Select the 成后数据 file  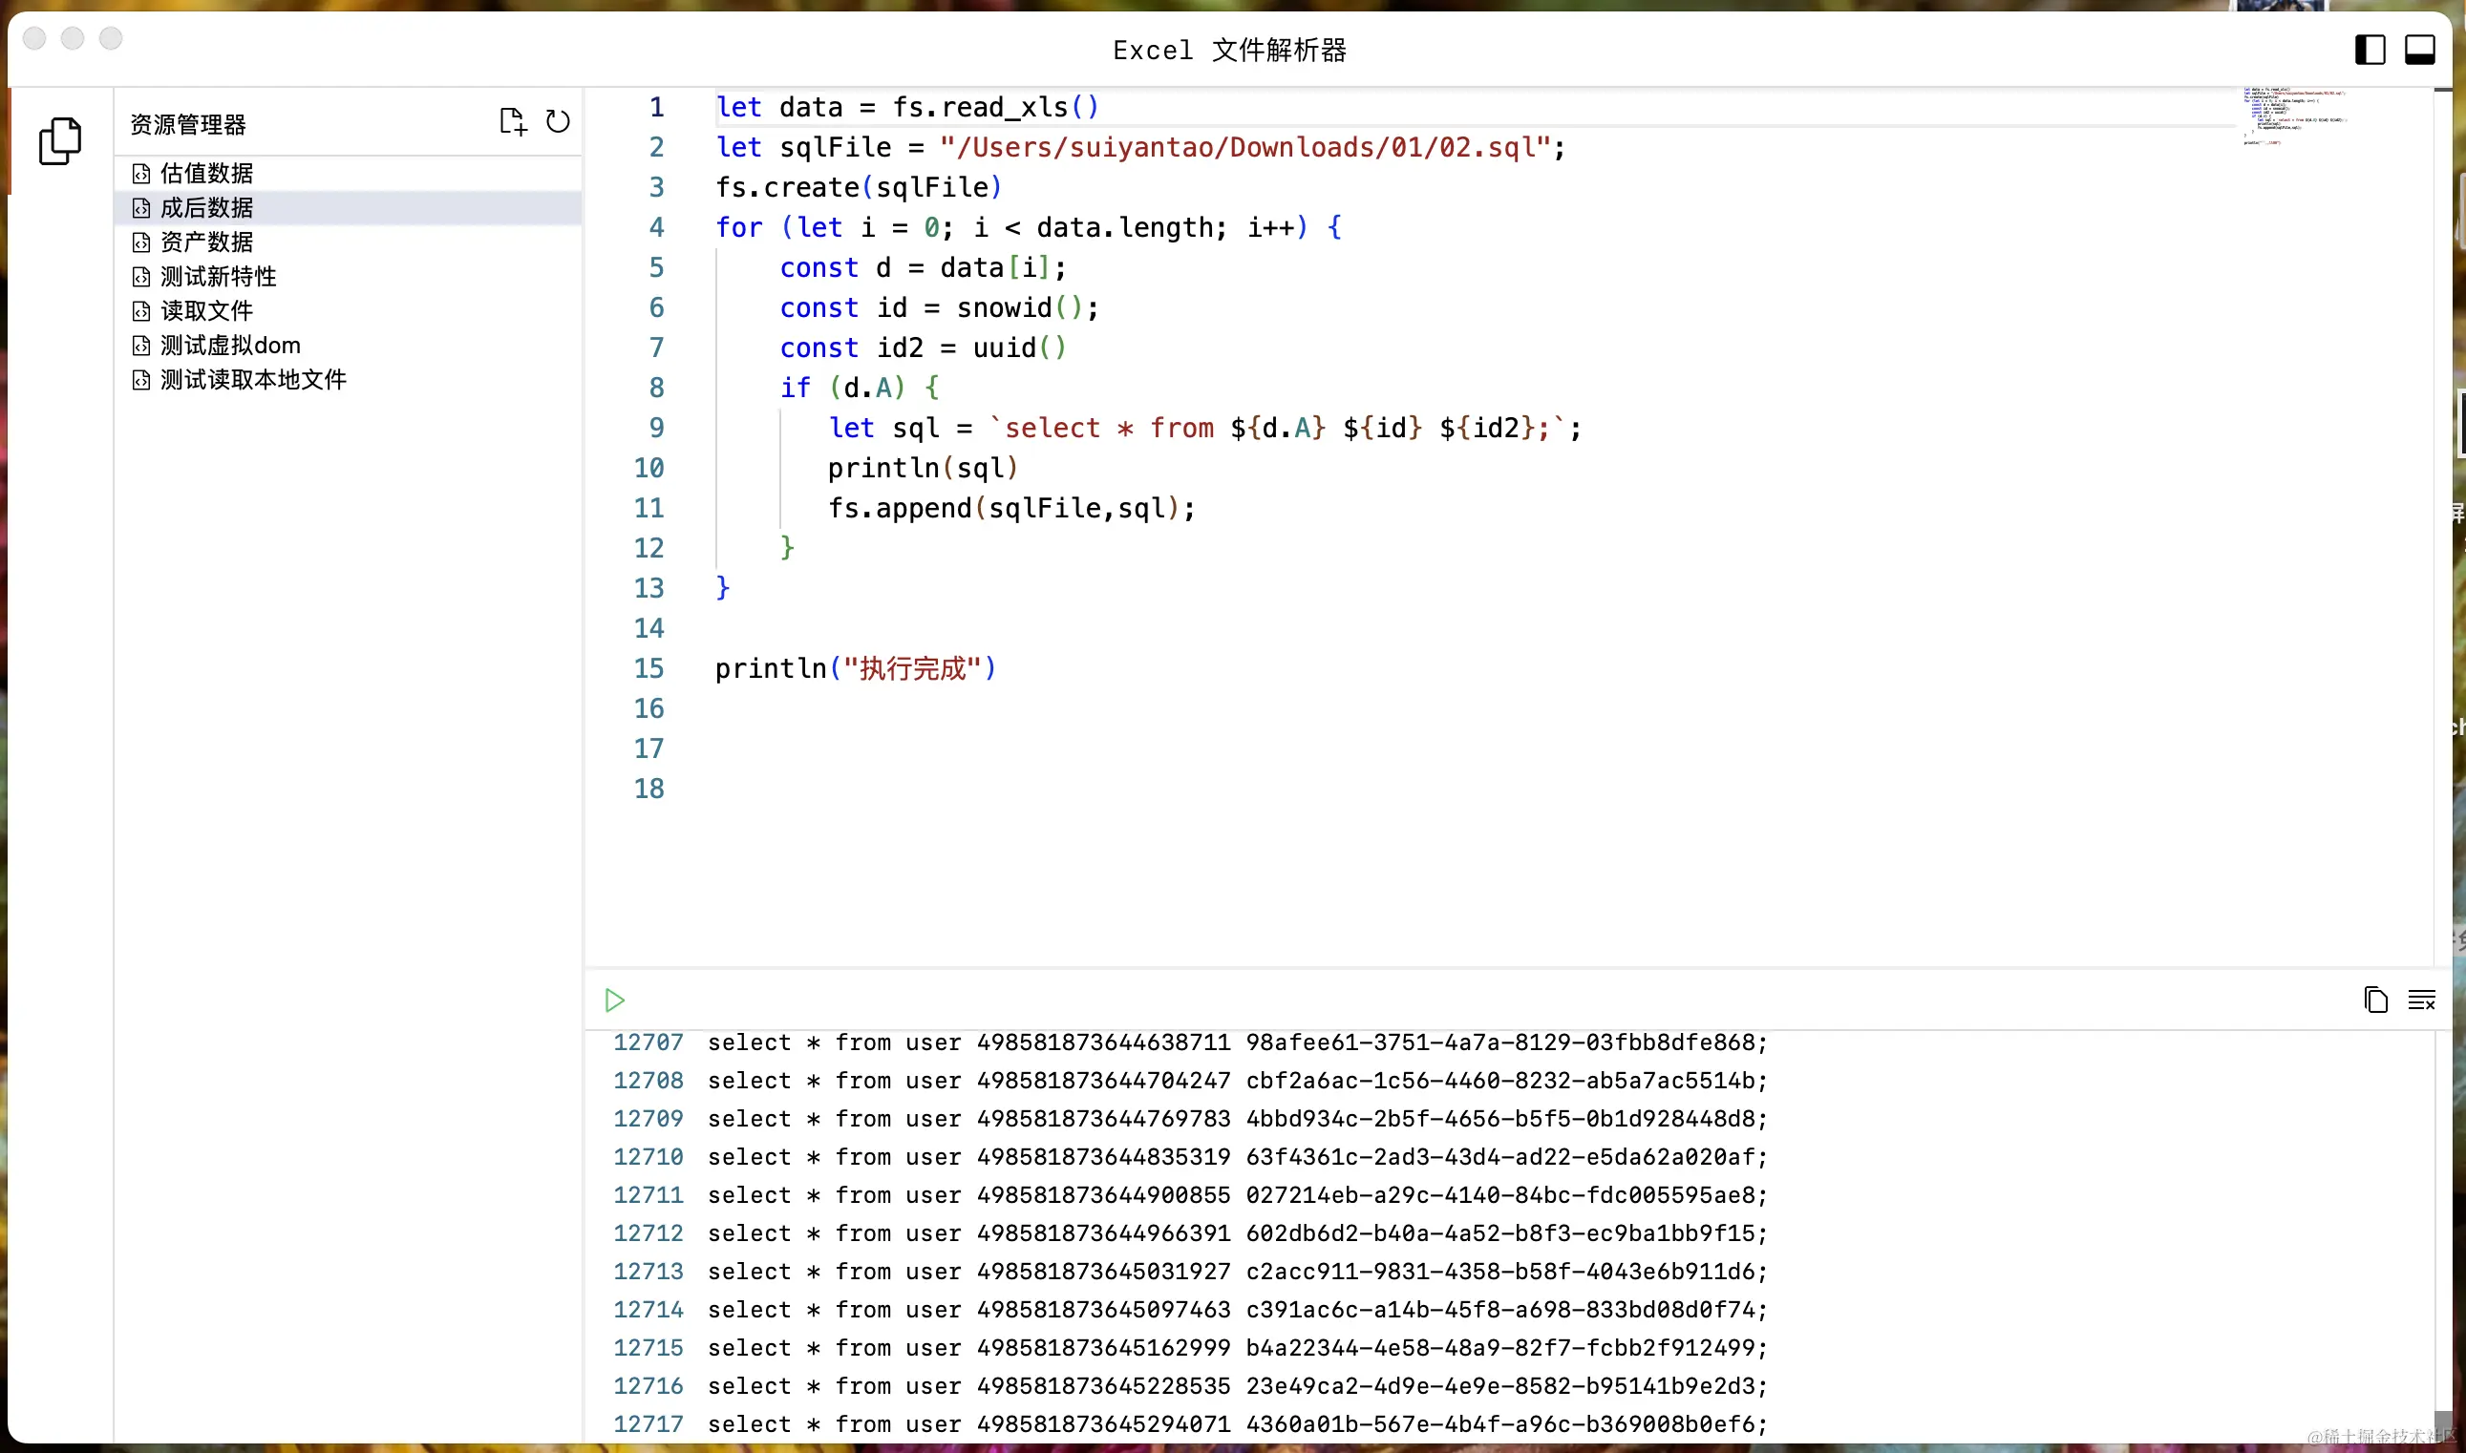click(x=206, y=207)
